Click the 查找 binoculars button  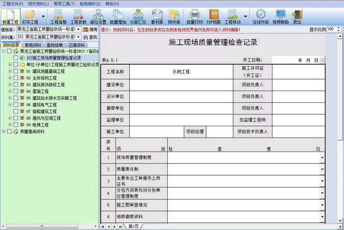coord(90,37)
